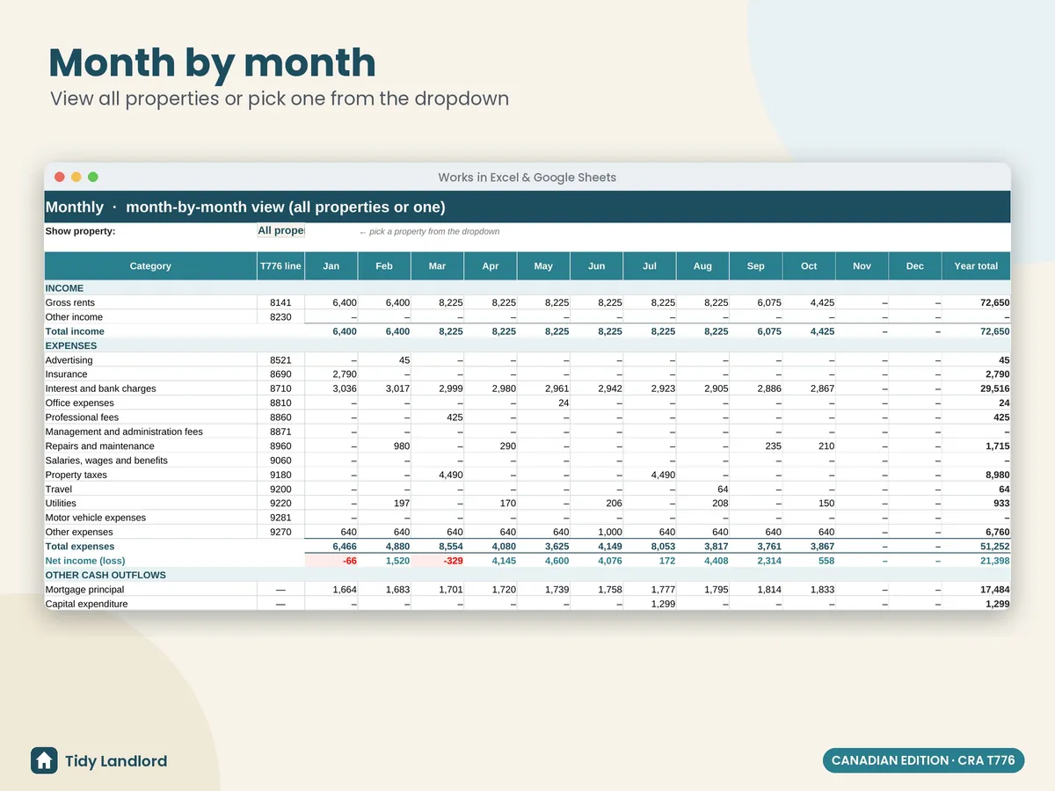Click the OTHER CASH OUTFLOWS section heading

click(105, 575)
